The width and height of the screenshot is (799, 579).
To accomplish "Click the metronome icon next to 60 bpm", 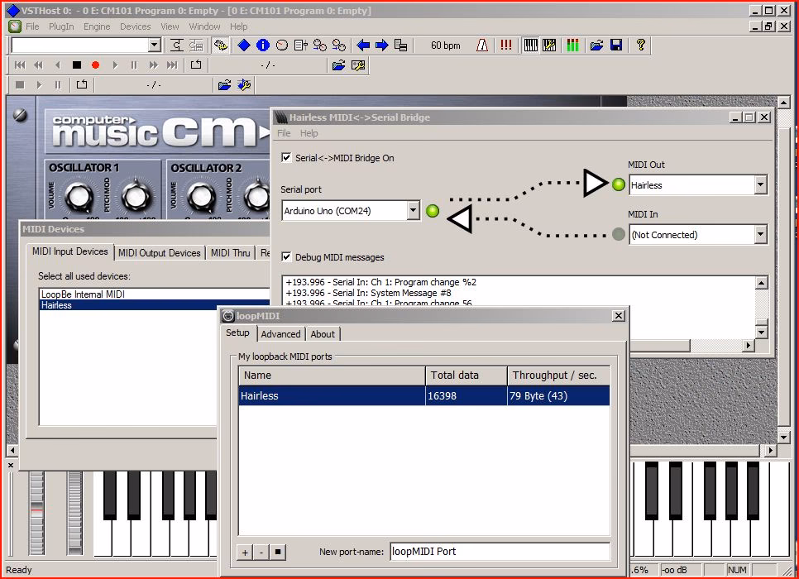I will point(482,45).
